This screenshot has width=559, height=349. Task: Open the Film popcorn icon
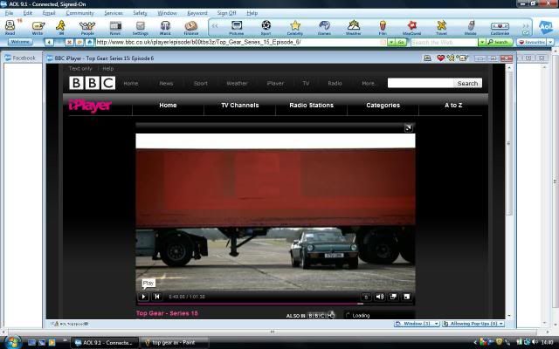click(383, 27)
